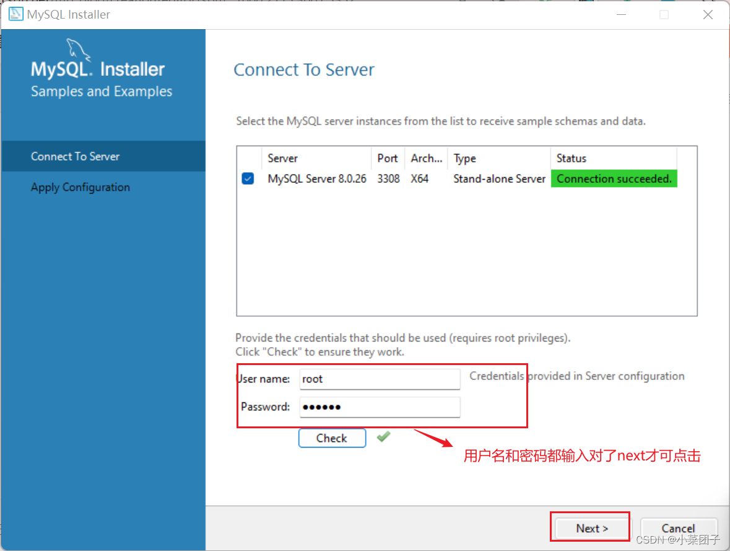Image resolution: width=730 pixels, height=551 pixels.
Task: Select the MySQL Server 8.0.26 row name
Action: (317, 179)
